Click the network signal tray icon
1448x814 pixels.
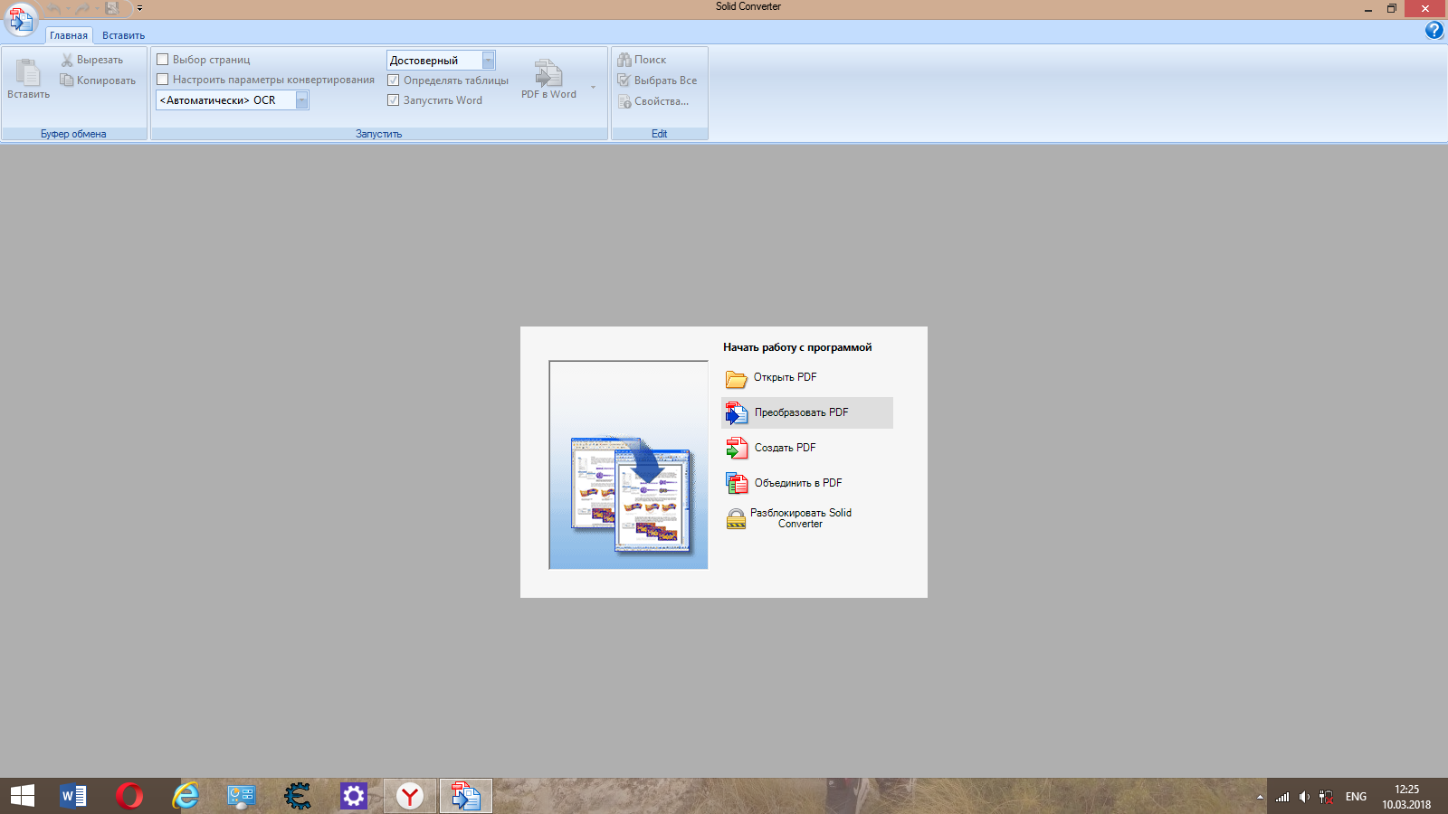tap(1282, 797)
